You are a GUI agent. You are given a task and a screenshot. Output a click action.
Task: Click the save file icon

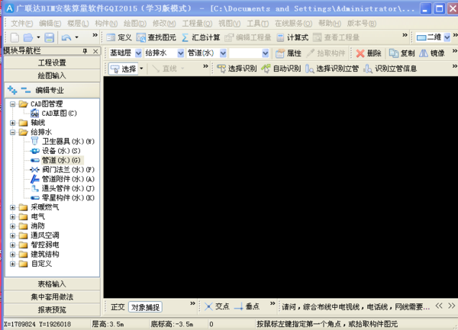pos(49,37)
